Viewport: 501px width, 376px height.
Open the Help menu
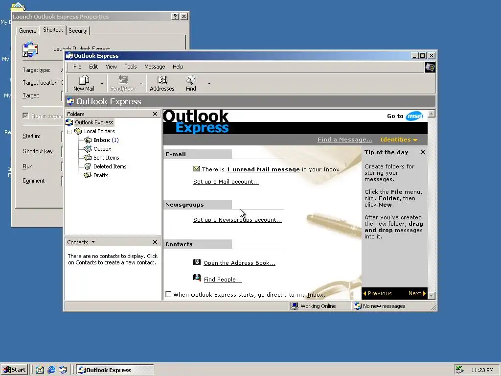click(x=178, y=67)
